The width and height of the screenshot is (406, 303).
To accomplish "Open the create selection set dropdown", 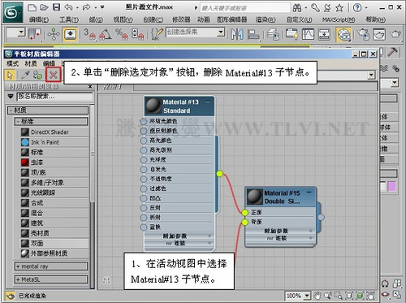I will click(221, 32).
